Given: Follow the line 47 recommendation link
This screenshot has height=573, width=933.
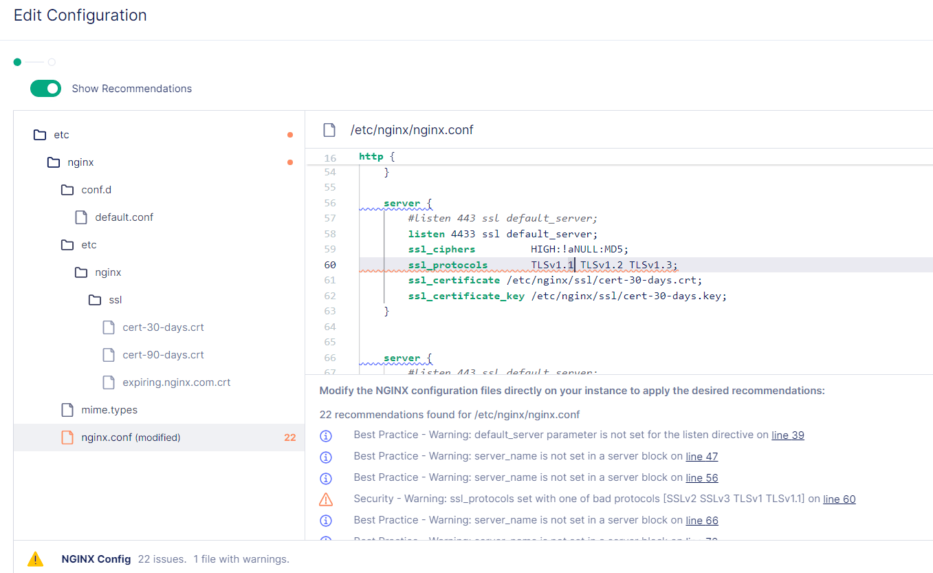Looking at the screenshot, I should (x=701, y=456).
